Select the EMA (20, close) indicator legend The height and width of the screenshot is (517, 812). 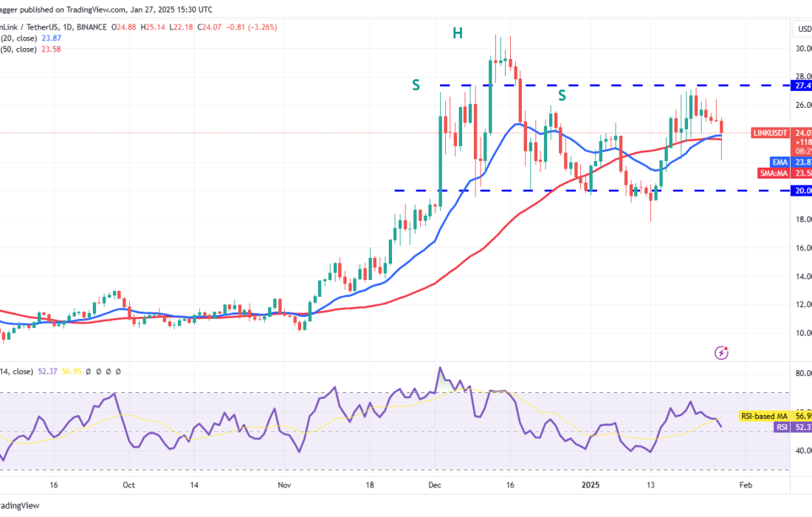tap(30, 37)
